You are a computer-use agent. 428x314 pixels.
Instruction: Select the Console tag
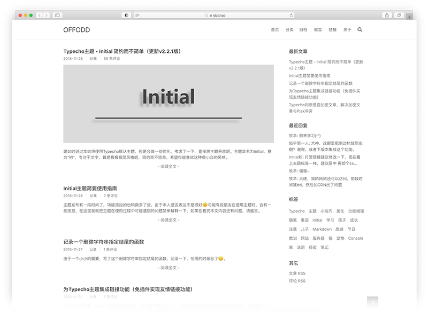pyautogui.click(x=356, y=238)
